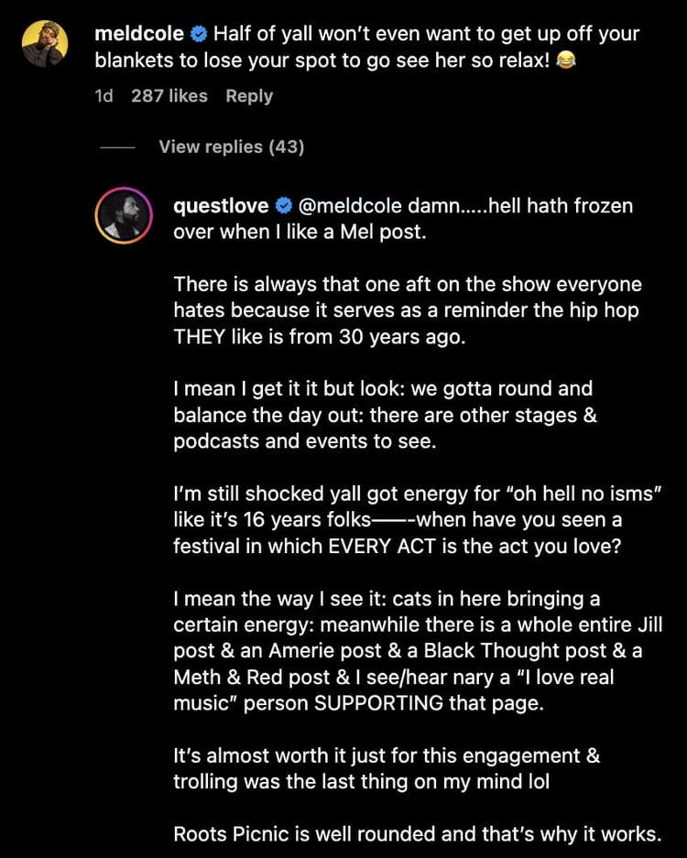This screenshot has width=687, height=858.
Task: Click the verified badge next to meldcole
Action: pos(199,35)
